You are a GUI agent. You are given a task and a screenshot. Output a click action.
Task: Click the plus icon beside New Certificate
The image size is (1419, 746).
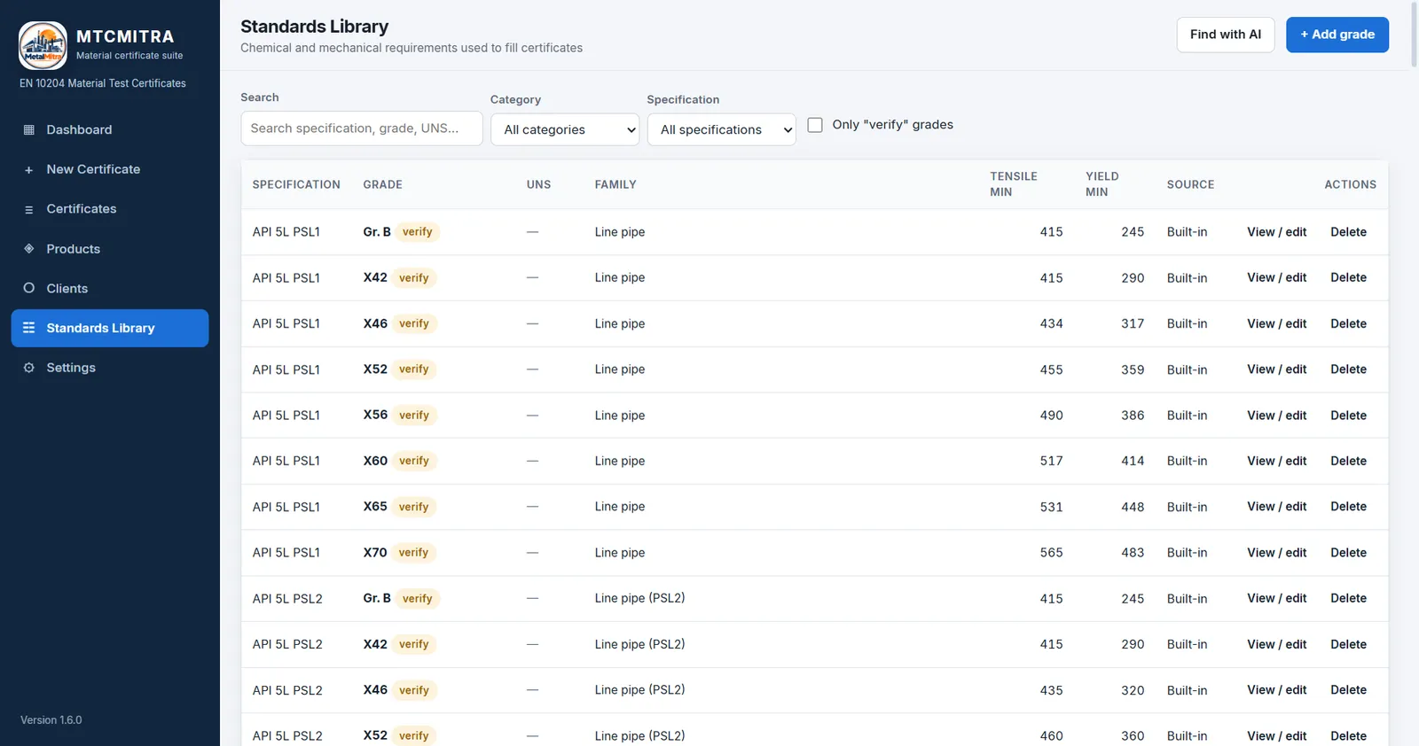(x=28, y=169)
